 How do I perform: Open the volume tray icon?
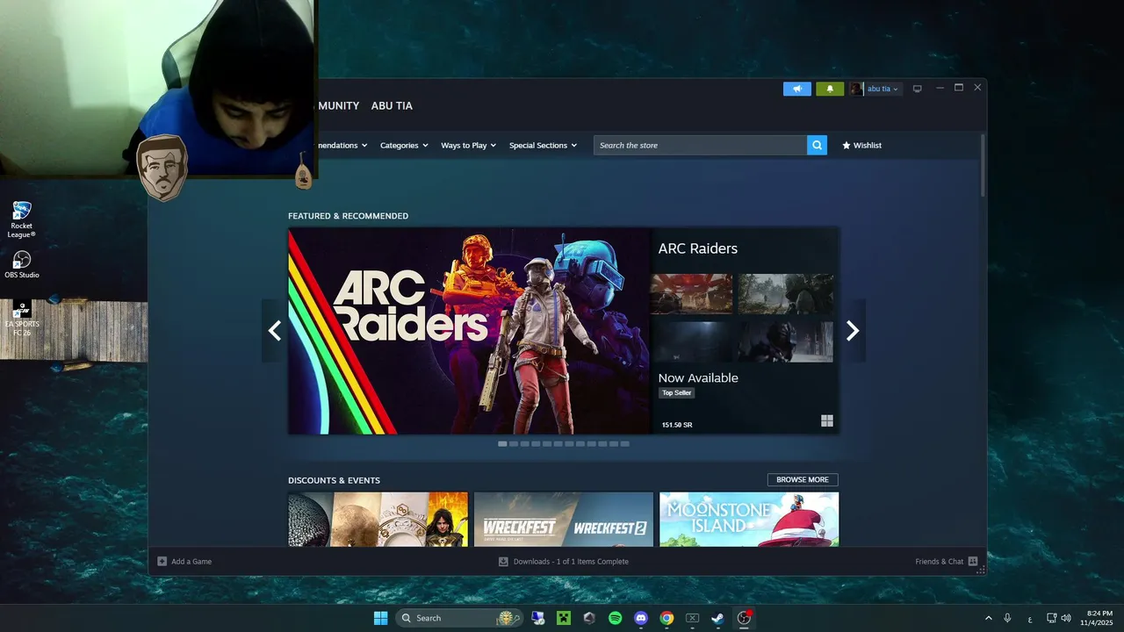click(x=1066, y=618)
